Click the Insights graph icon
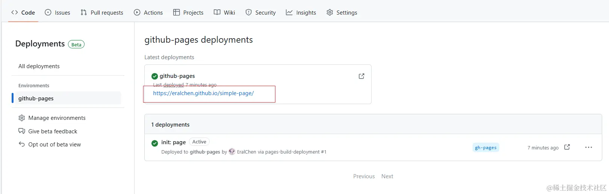Image resolution: width=609 pixels, height=194 pixels. pyautogui.click(x=289, y=12)
